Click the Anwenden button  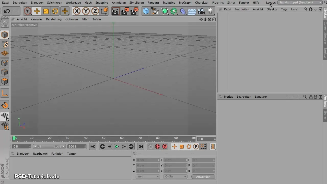coord(203,177)
